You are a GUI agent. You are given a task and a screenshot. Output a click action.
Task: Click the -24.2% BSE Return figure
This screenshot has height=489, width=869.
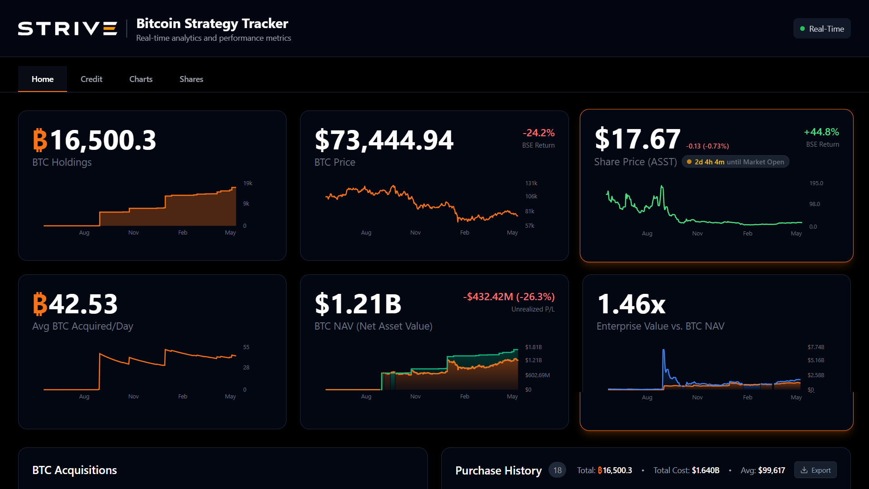pyautogui.click(x=539, y=133)
